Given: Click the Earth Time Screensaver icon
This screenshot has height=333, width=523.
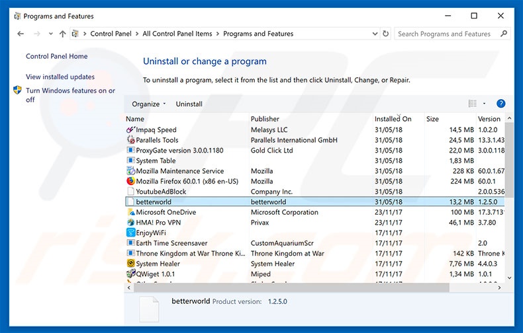Looking at the screenshot, I should tap(131, 242).
